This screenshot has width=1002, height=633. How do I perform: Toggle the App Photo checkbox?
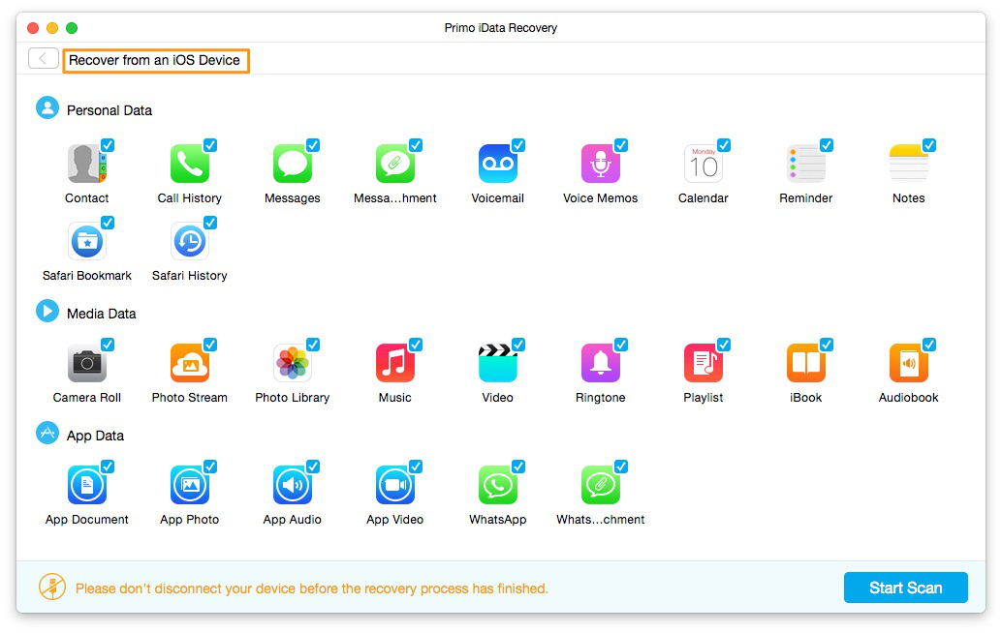click(210, 467)
